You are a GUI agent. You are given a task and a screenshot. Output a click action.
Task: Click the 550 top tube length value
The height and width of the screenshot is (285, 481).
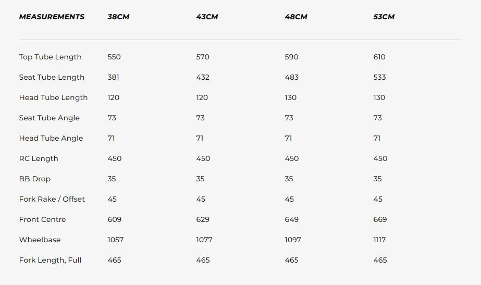(x=114, y=57)
